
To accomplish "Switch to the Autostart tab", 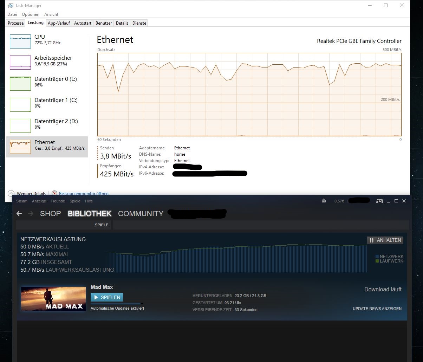I will pyautogui.click(x=83, y=23).
